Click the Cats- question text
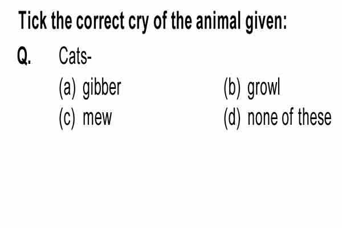This screenshot has height=228, width=342. coord(75,56)
